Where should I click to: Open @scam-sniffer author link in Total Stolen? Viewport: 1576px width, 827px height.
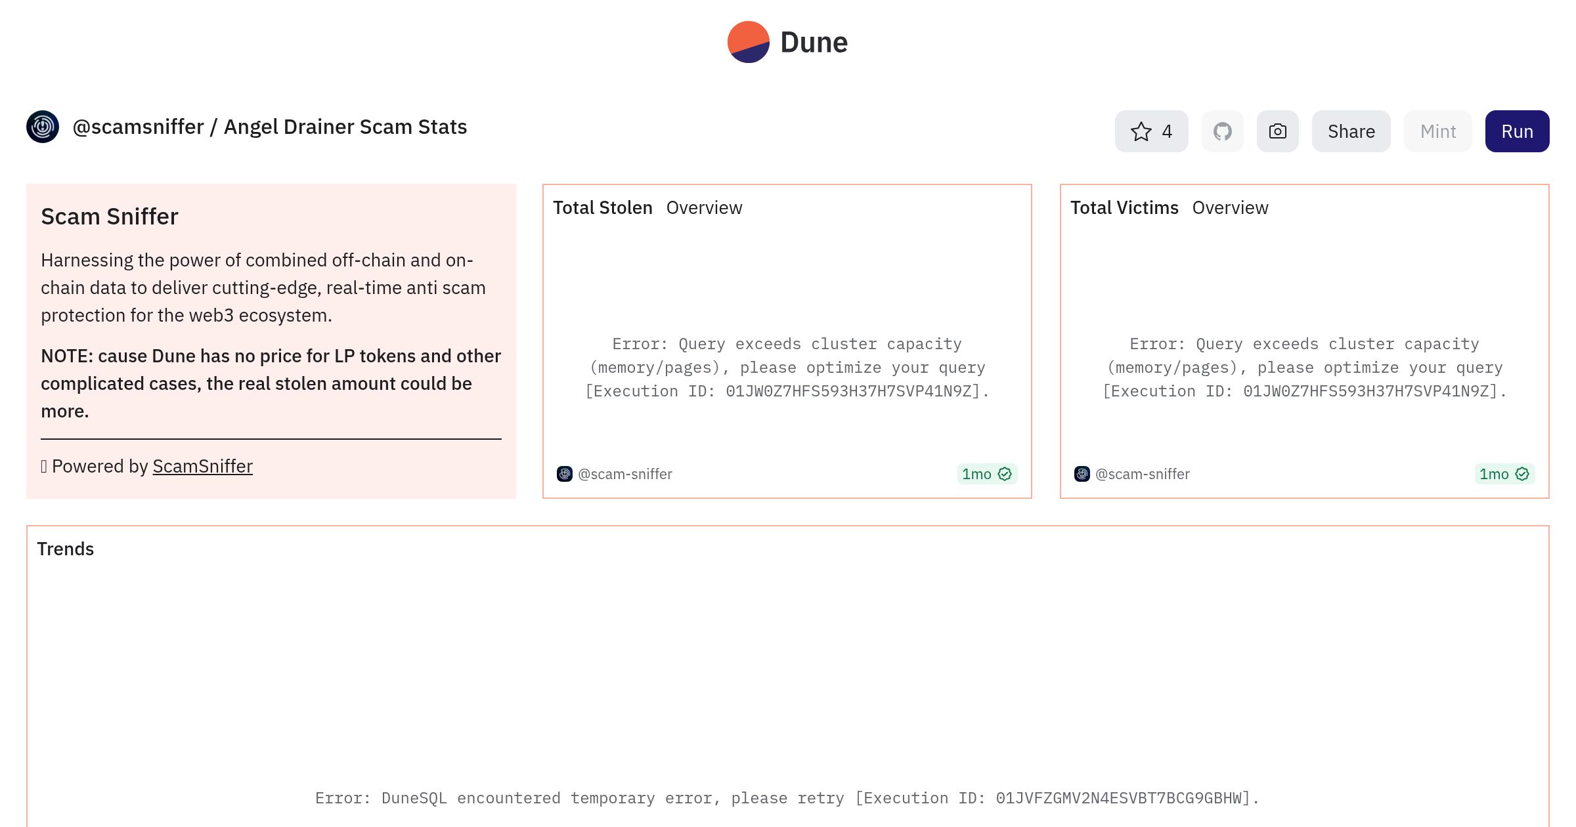click(624, 474)
